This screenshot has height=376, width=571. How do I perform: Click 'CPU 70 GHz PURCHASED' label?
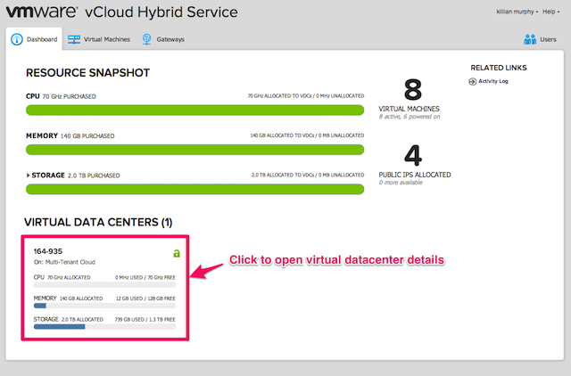61,96
